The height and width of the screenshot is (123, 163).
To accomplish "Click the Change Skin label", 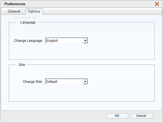I will coord(32,82).
